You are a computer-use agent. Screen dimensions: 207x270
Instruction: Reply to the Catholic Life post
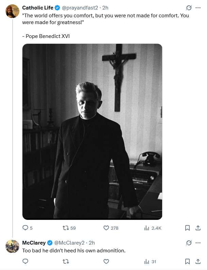[25, 228]
